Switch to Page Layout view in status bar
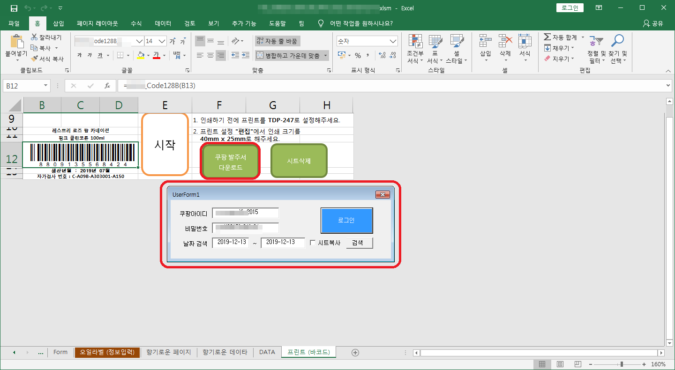This screenshot has height=370, width=675. [x=560, y=364]
